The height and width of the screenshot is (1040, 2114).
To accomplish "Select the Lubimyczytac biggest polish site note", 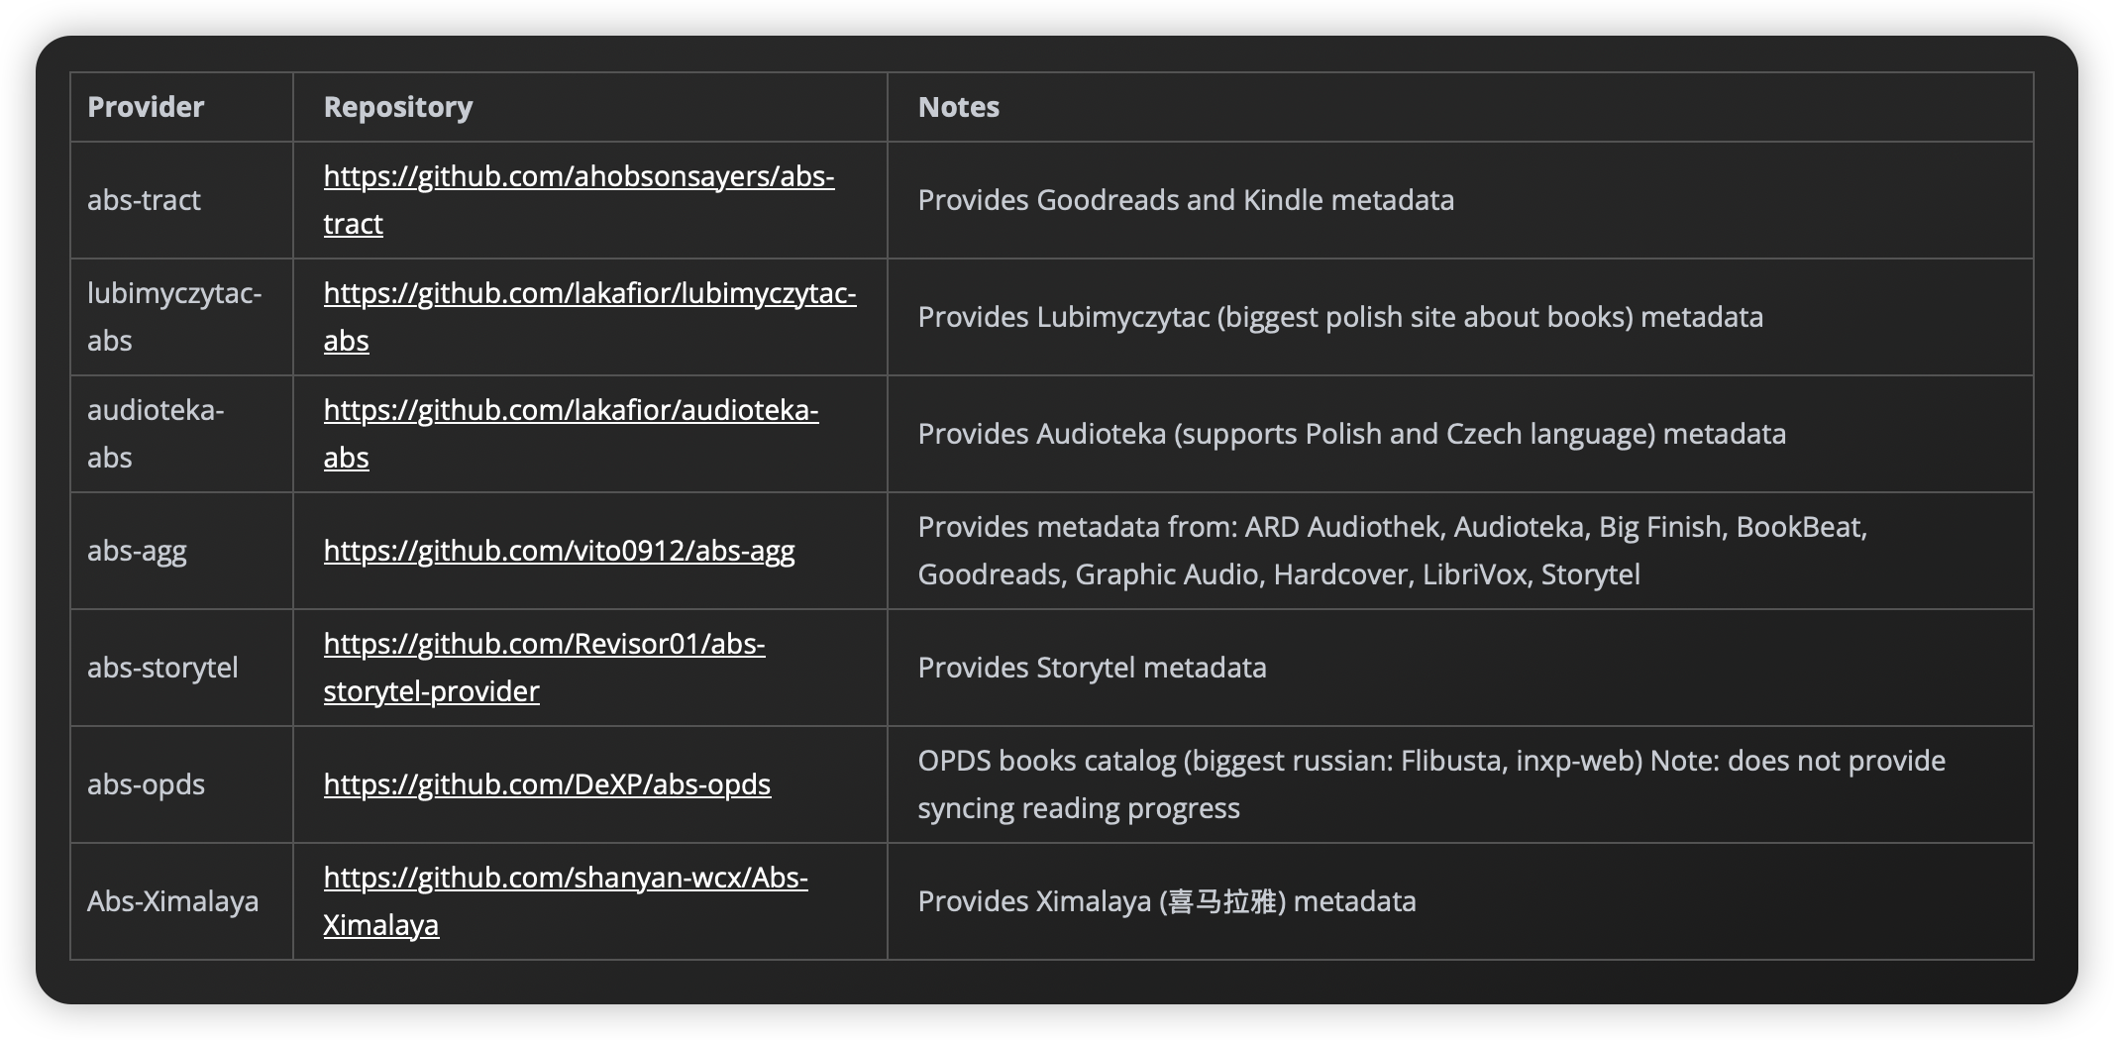I will tap(1340, 317).
